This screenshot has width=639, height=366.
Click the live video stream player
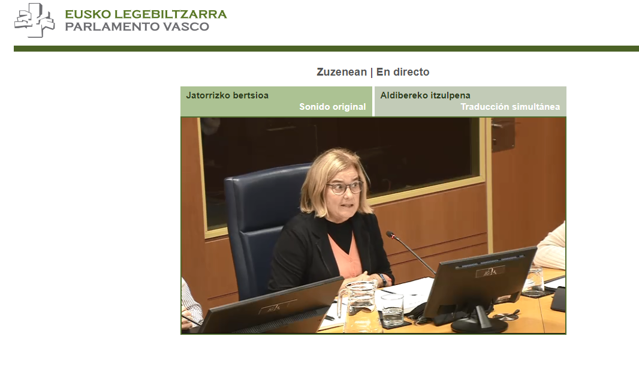click(x=373, y=226)
